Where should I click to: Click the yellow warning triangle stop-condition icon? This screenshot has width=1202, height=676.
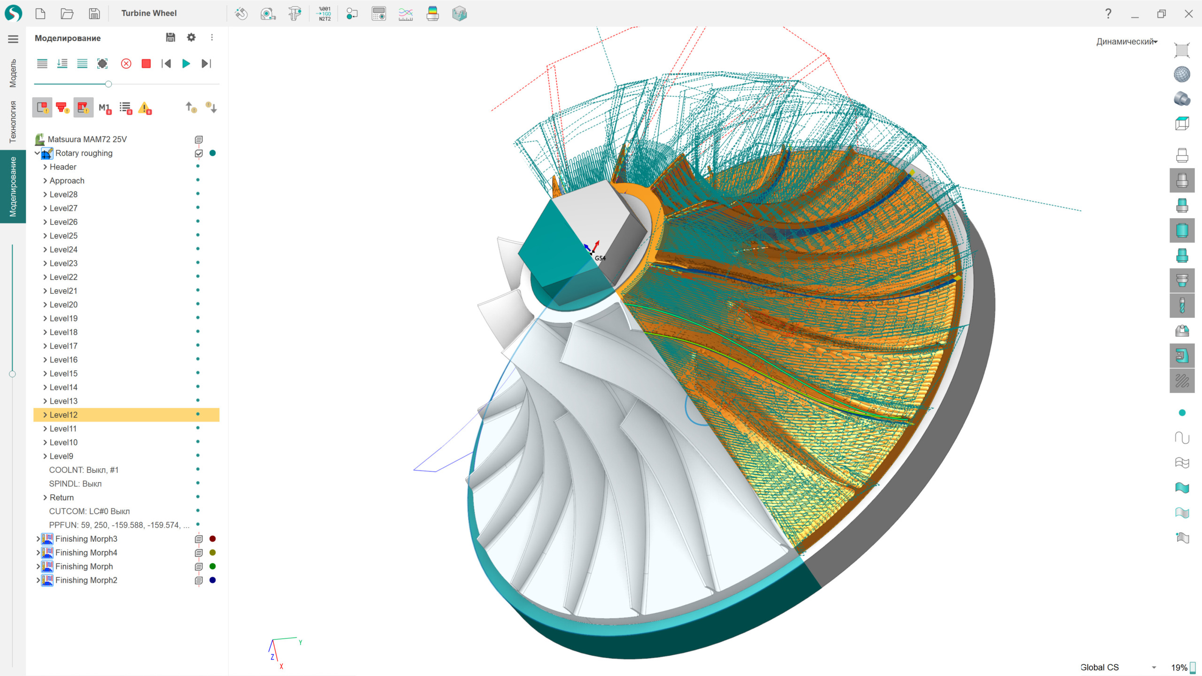145,108
